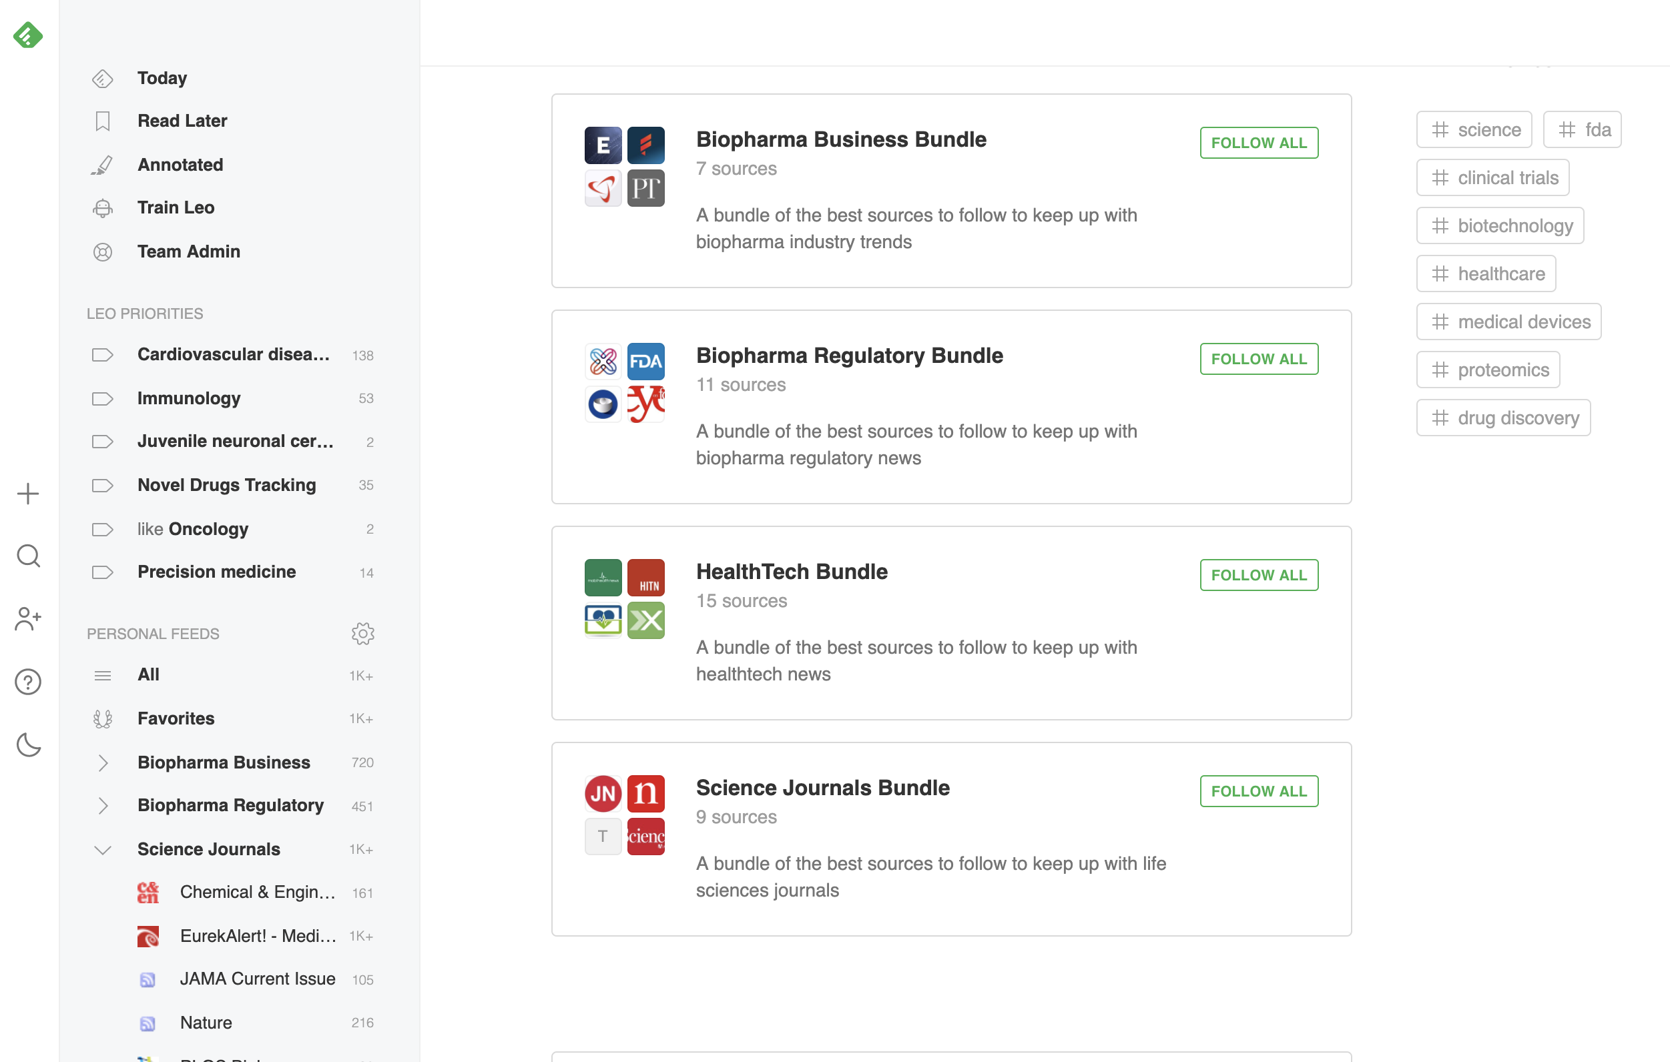Click the Train Leo robot icon
Image resolution: width=1670 pixels, height=1062 pixels.
(103, 208)
